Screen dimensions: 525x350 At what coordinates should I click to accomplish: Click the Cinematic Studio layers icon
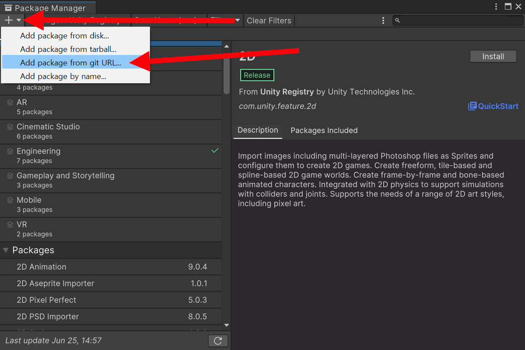coord(10,127)
